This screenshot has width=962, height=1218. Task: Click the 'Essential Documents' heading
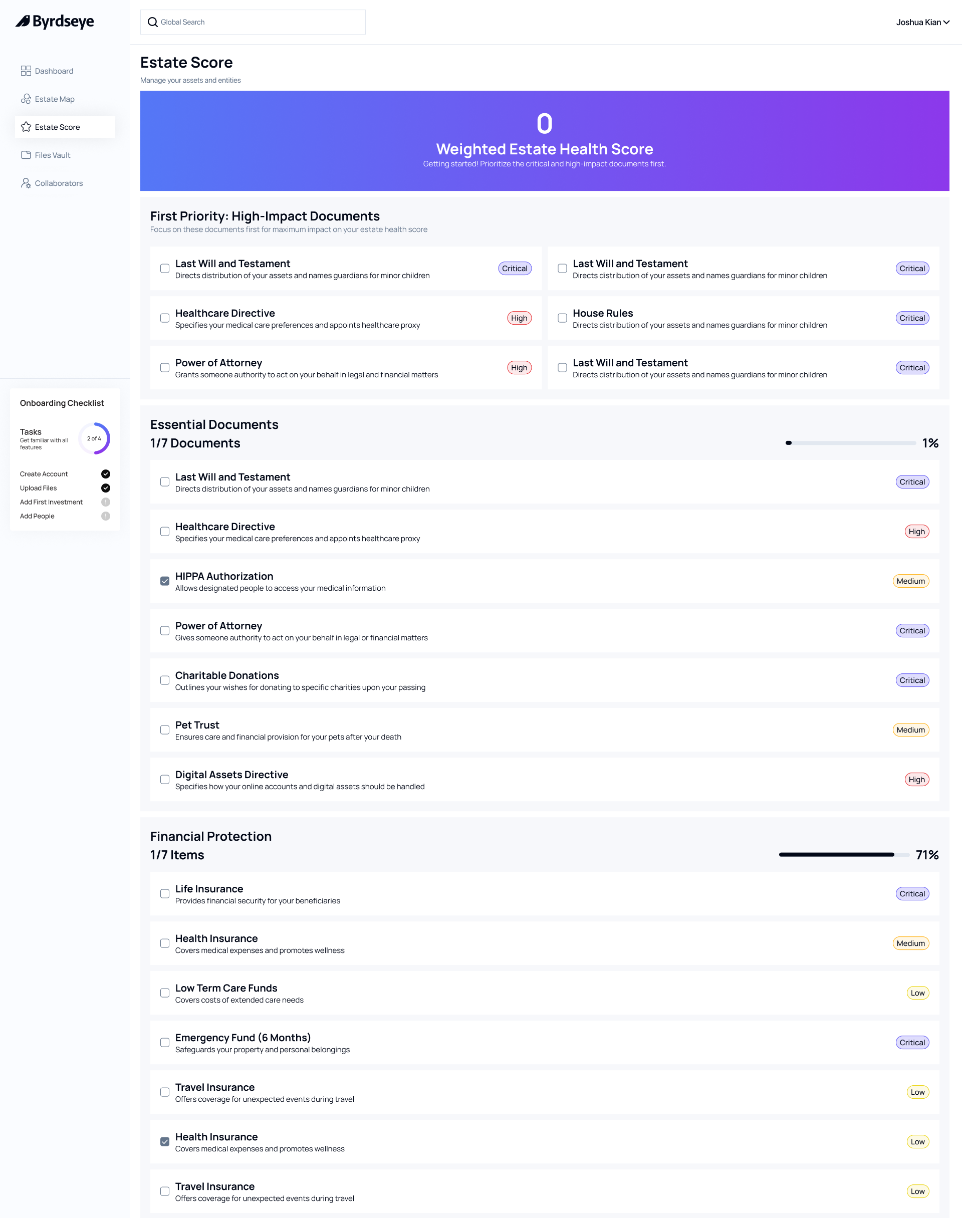(214, 424)
